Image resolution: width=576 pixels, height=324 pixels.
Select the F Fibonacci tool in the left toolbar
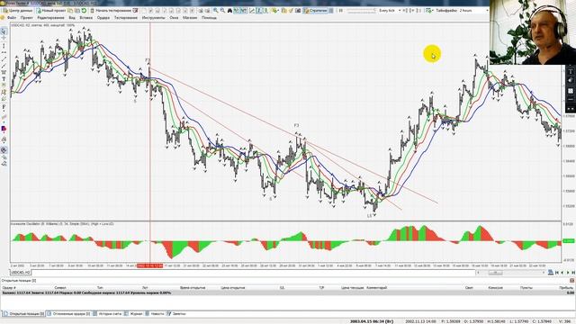(4, 107)
